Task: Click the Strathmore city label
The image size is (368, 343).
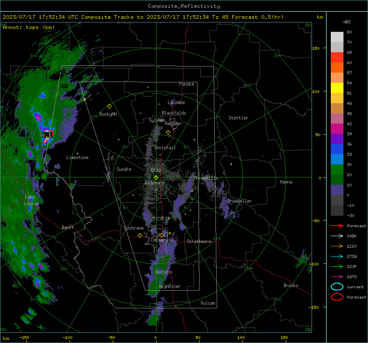Action: pyautogui.click(x=199, y=241)
